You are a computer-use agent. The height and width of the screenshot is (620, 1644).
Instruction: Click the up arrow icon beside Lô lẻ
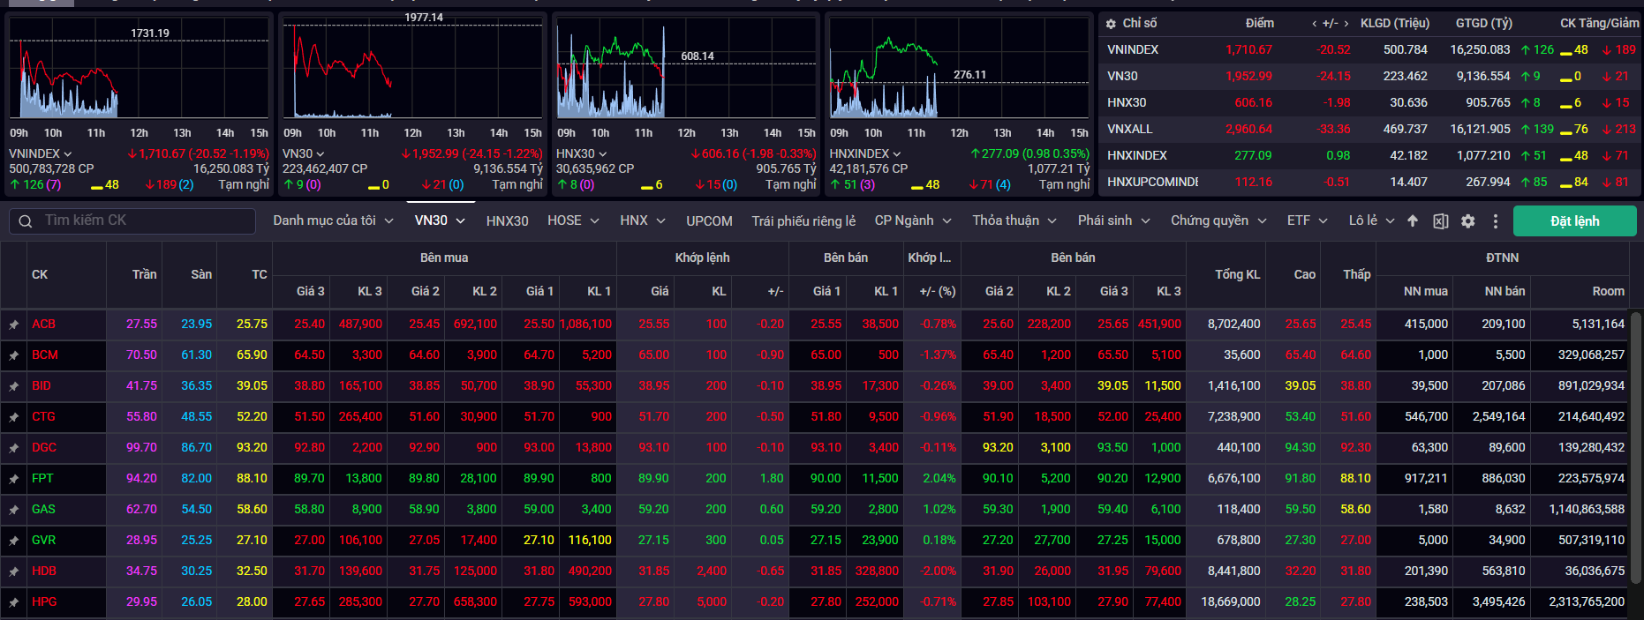tap(1413, 221)
